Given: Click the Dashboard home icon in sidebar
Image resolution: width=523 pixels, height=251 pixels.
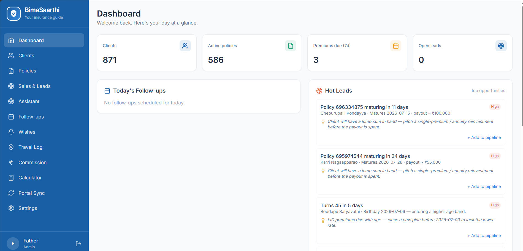Looking at the screenshot, I should (x=11, y=41).
